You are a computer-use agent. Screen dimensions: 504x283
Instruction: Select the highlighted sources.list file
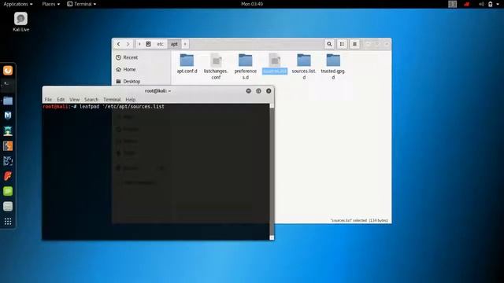tap(275, 64)
